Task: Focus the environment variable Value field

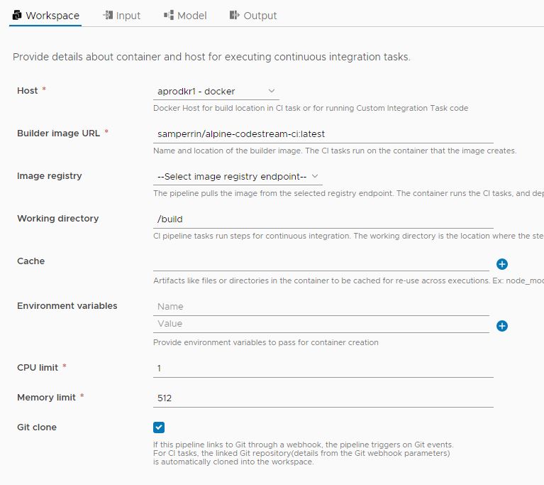Action: coord(321,324)
